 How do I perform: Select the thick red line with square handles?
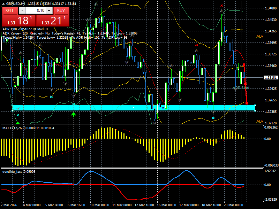[245, 84]
